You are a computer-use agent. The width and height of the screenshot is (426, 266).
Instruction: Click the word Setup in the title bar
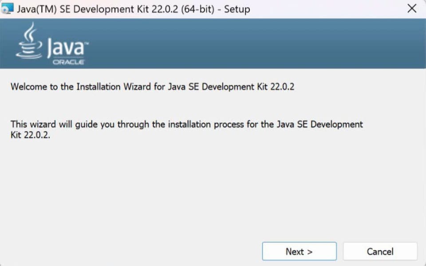[237, 9]
